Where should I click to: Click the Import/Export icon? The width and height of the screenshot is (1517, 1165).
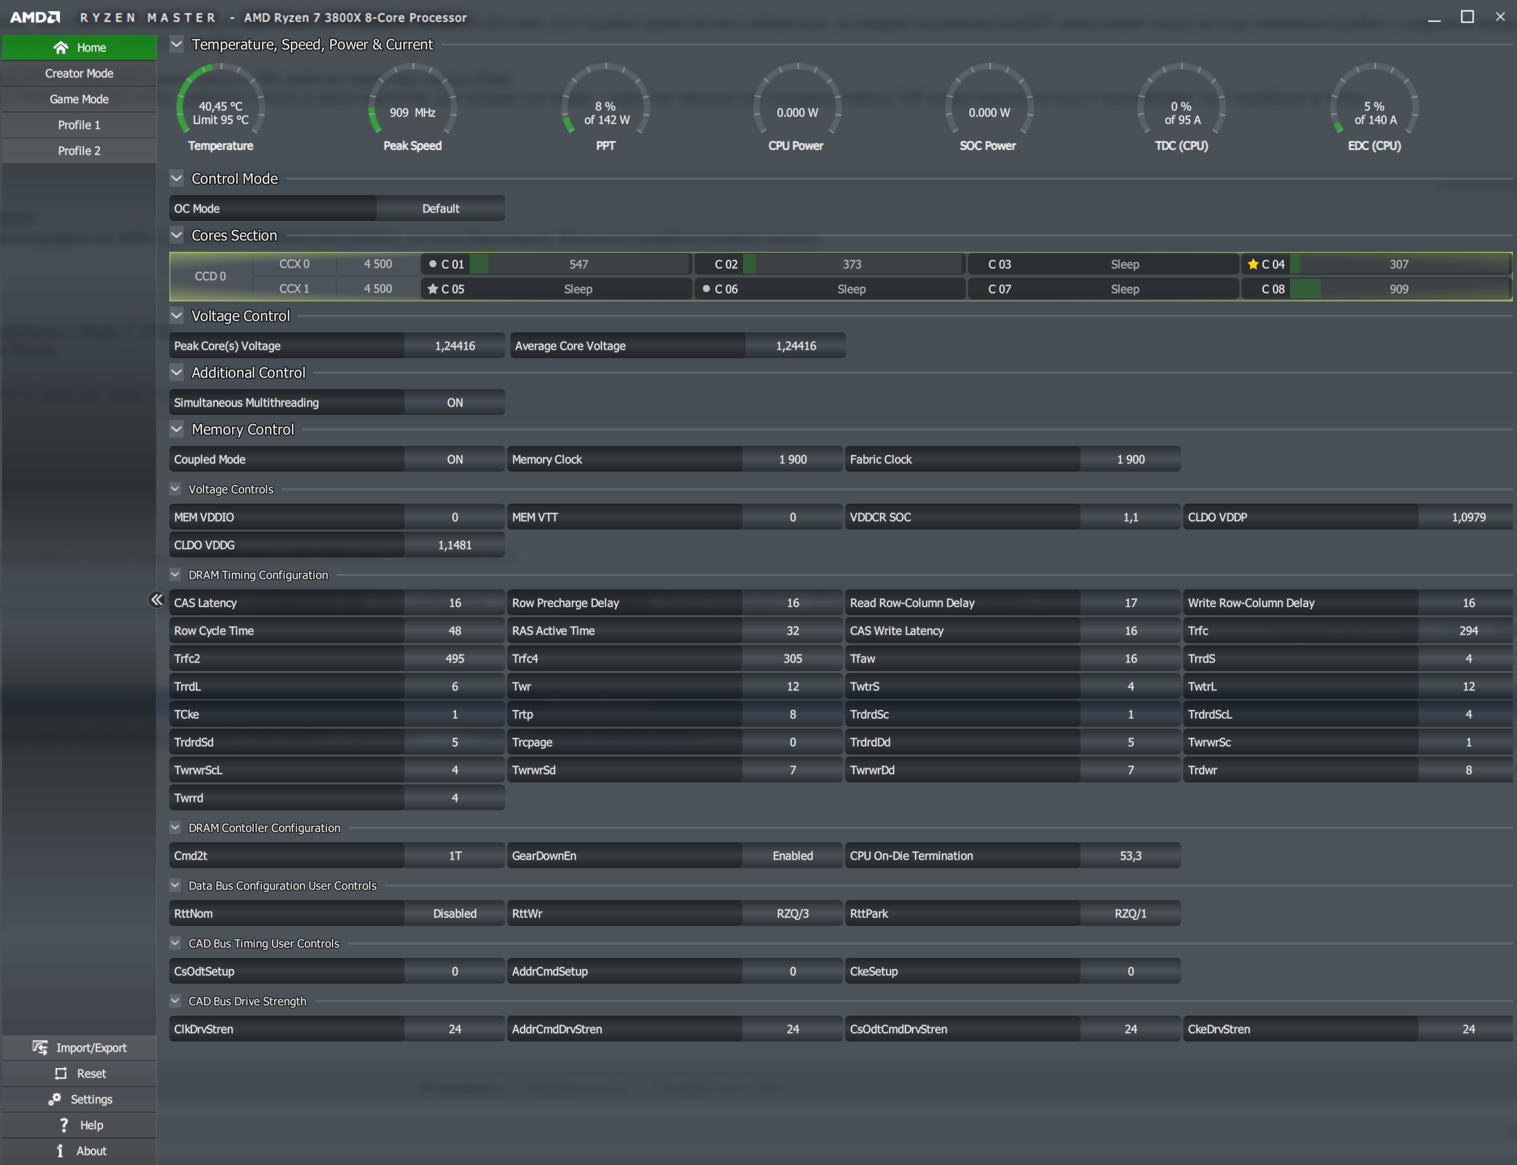(40, 1047)
